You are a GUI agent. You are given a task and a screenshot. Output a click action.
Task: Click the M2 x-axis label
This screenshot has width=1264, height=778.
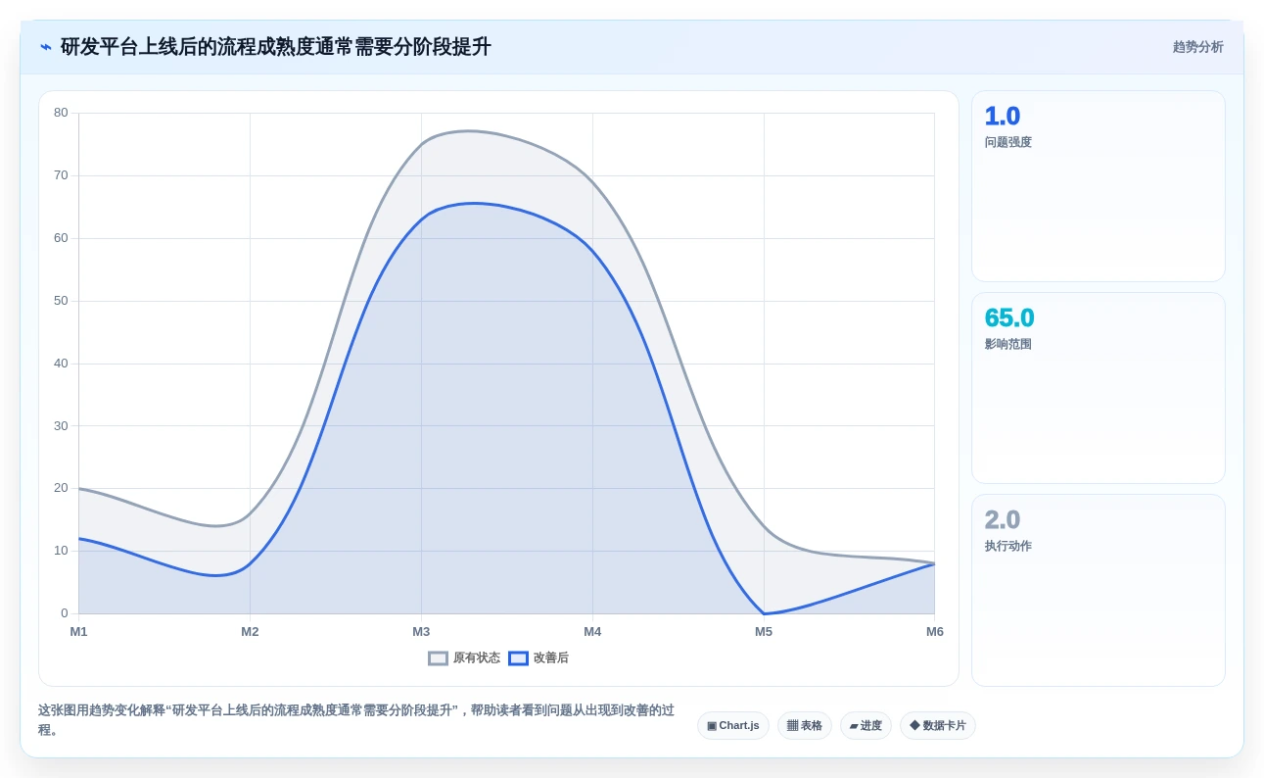point(250,632)
